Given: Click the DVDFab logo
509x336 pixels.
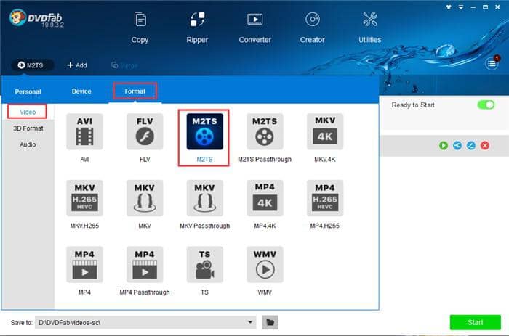Looking at the screenshot, I should pyautogui.click(x=36, y=18).
